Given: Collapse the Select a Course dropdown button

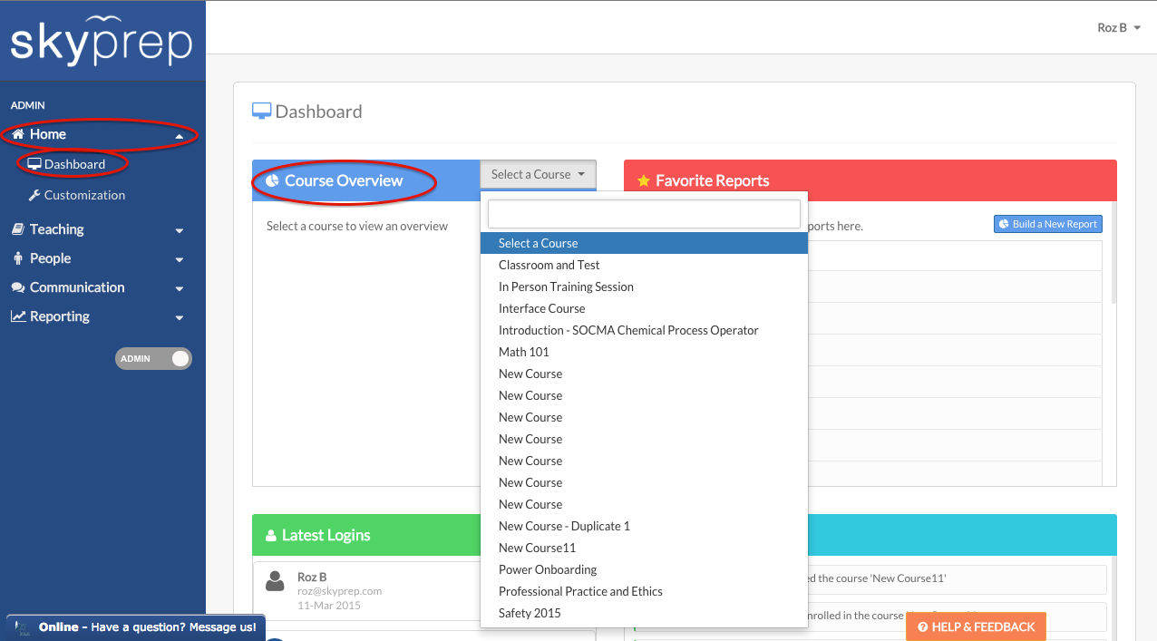Looking at the screenshot, I should pyautogui.click(x=538, y=174).
